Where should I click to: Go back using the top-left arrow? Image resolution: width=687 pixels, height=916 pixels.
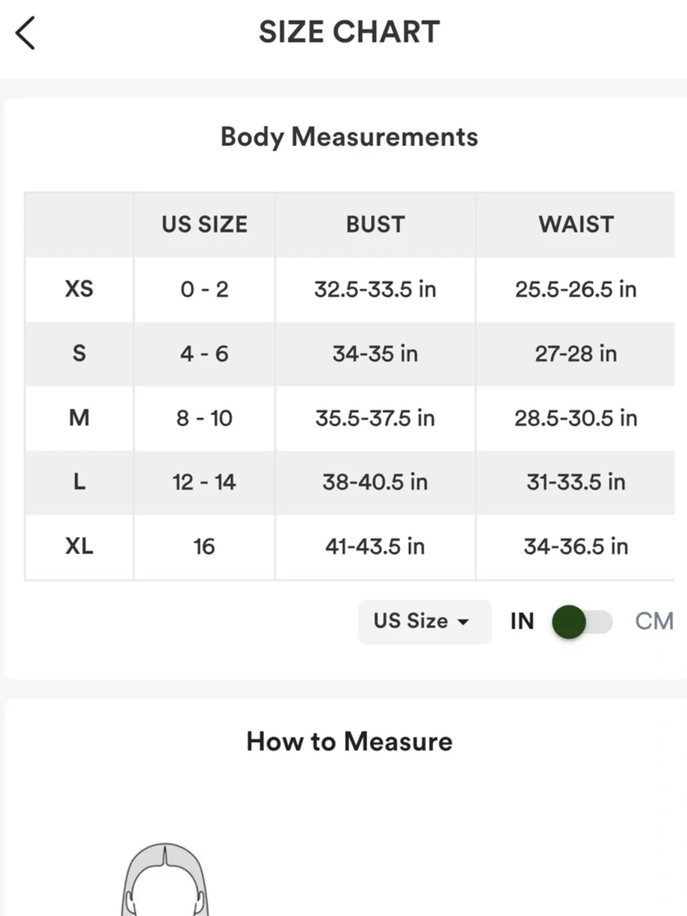25,33
